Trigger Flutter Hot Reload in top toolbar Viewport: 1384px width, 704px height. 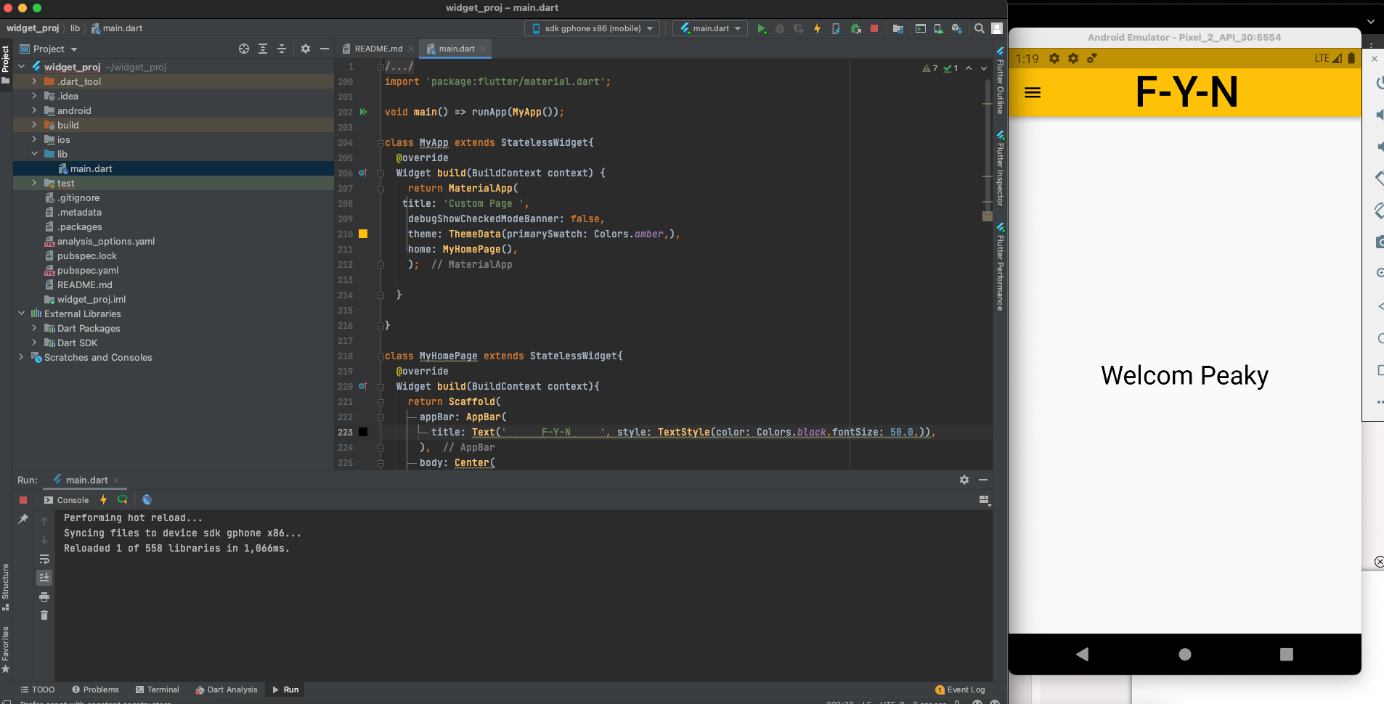coord(817,28)
